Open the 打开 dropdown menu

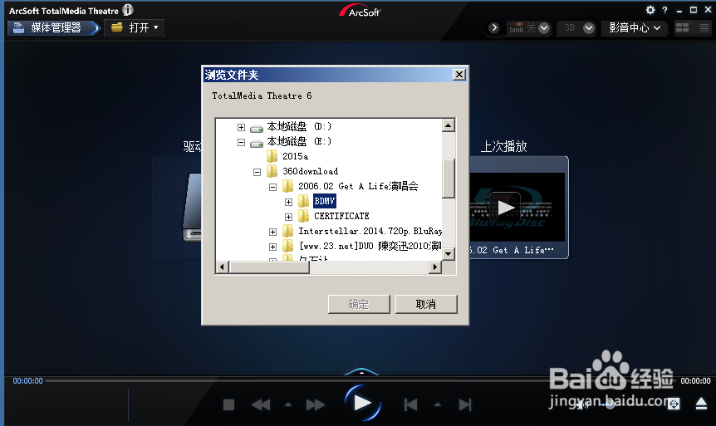pos(135,28)
